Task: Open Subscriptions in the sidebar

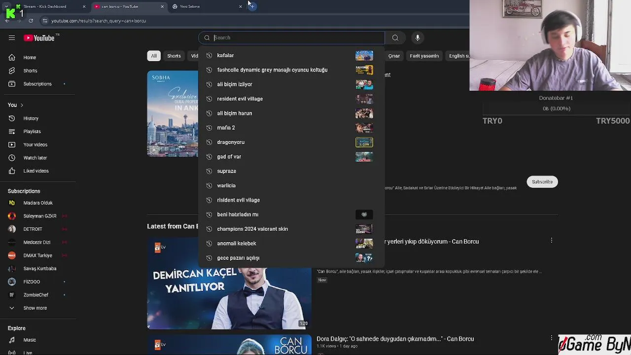Action: coord(37,84)
